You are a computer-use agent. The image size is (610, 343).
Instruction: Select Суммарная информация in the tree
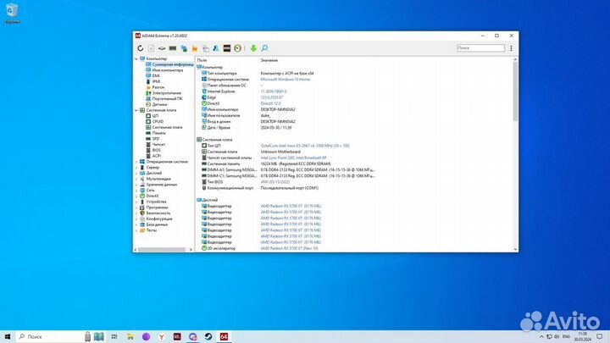click(x=171, y=64)
